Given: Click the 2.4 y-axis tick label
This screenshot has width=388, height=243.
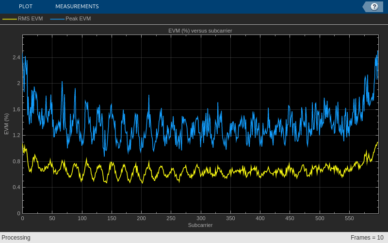Looking at the screenshot, I should [x=16, y=57].
